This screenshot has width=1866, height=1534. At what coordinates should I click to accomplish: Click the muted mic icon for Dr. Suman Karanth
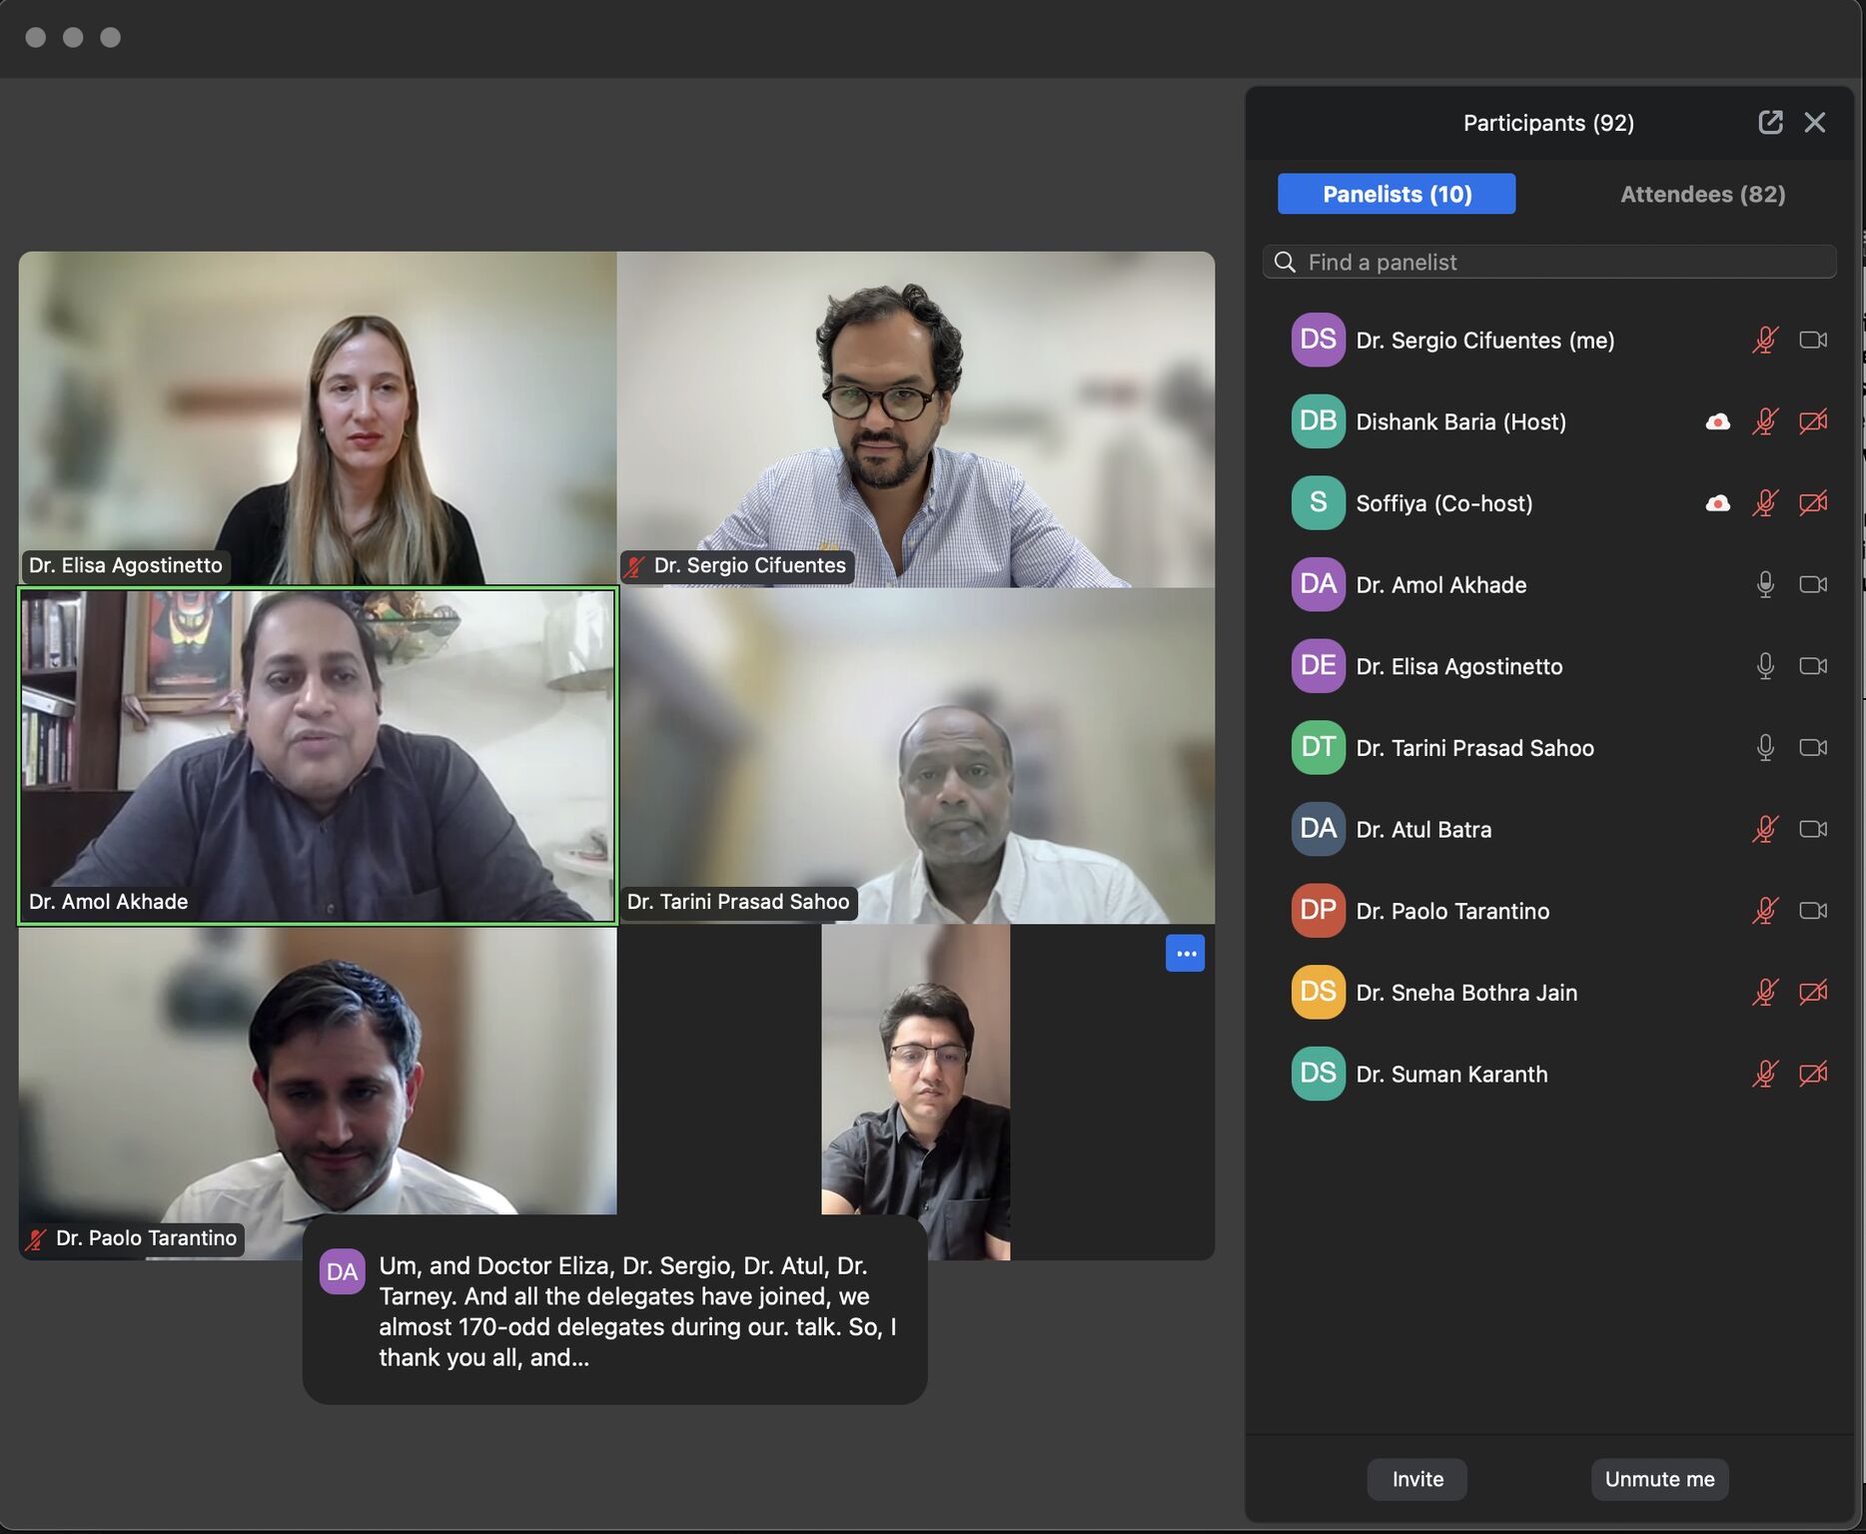tap(1765, 1075)
